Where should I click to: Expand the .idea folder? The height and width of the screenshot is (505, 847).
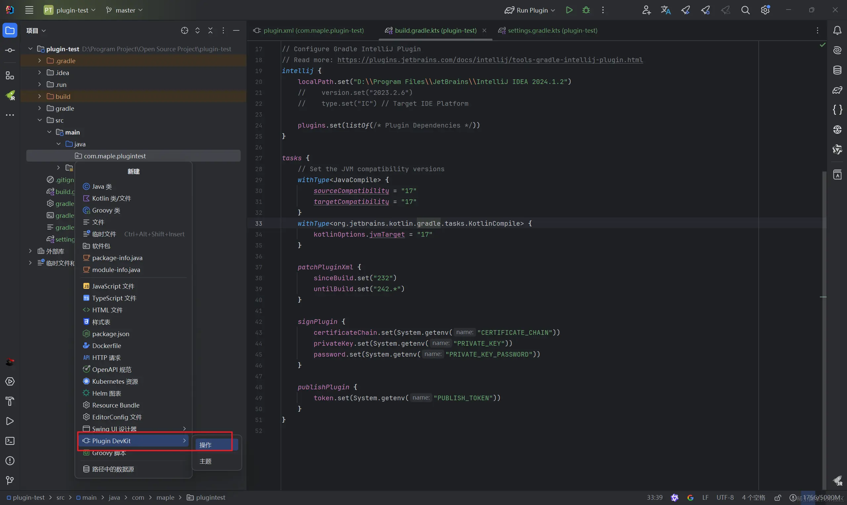coord(39,72)
